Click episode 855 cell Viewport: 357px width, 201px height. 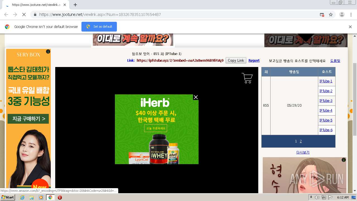266,106
